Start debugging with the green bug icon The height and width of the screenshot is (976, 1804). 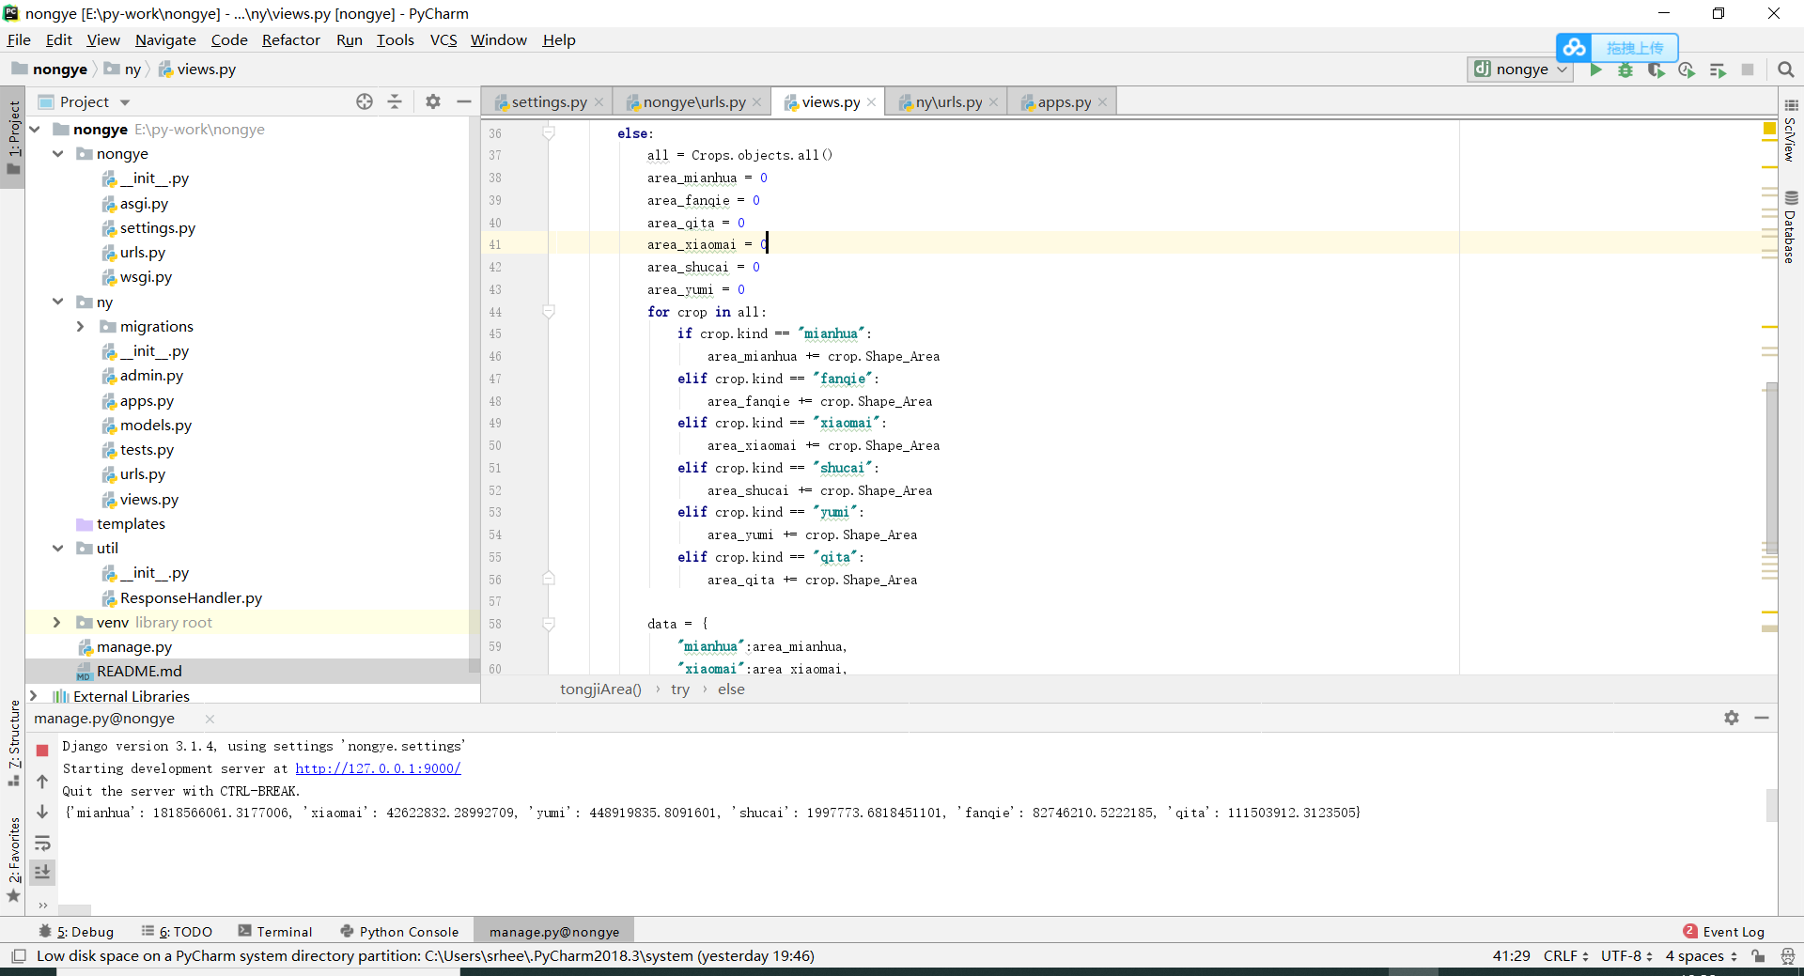(x=1625, y=70)
